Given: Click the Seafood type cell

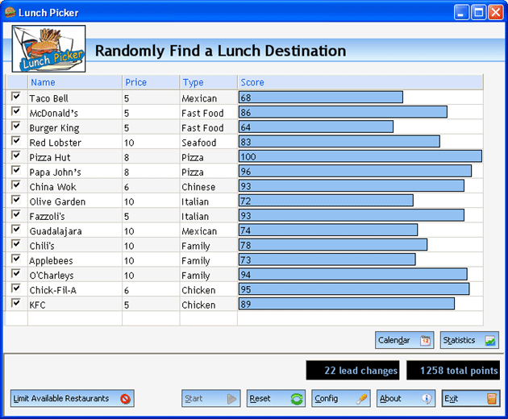Looking at the screenshot, I should (209, 142).
